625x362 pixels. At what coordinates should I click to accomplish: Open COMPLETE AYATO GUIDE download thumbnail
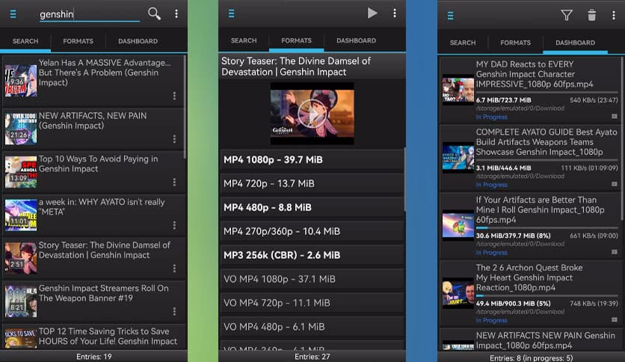[x=458, y=158]
